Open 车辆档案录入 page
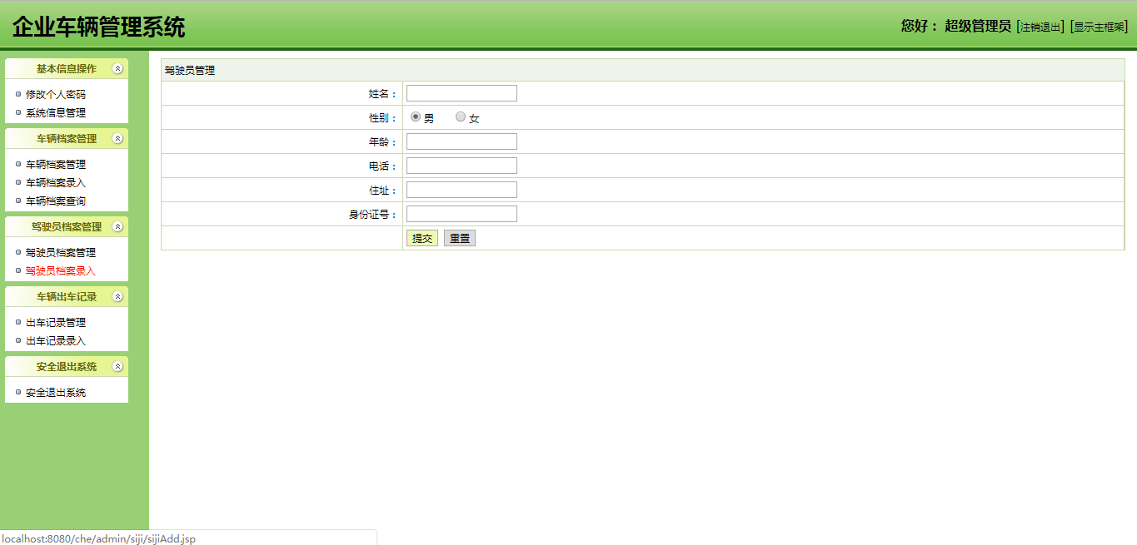The width and height of the screenshot is (1137, 545). point(56,183)
